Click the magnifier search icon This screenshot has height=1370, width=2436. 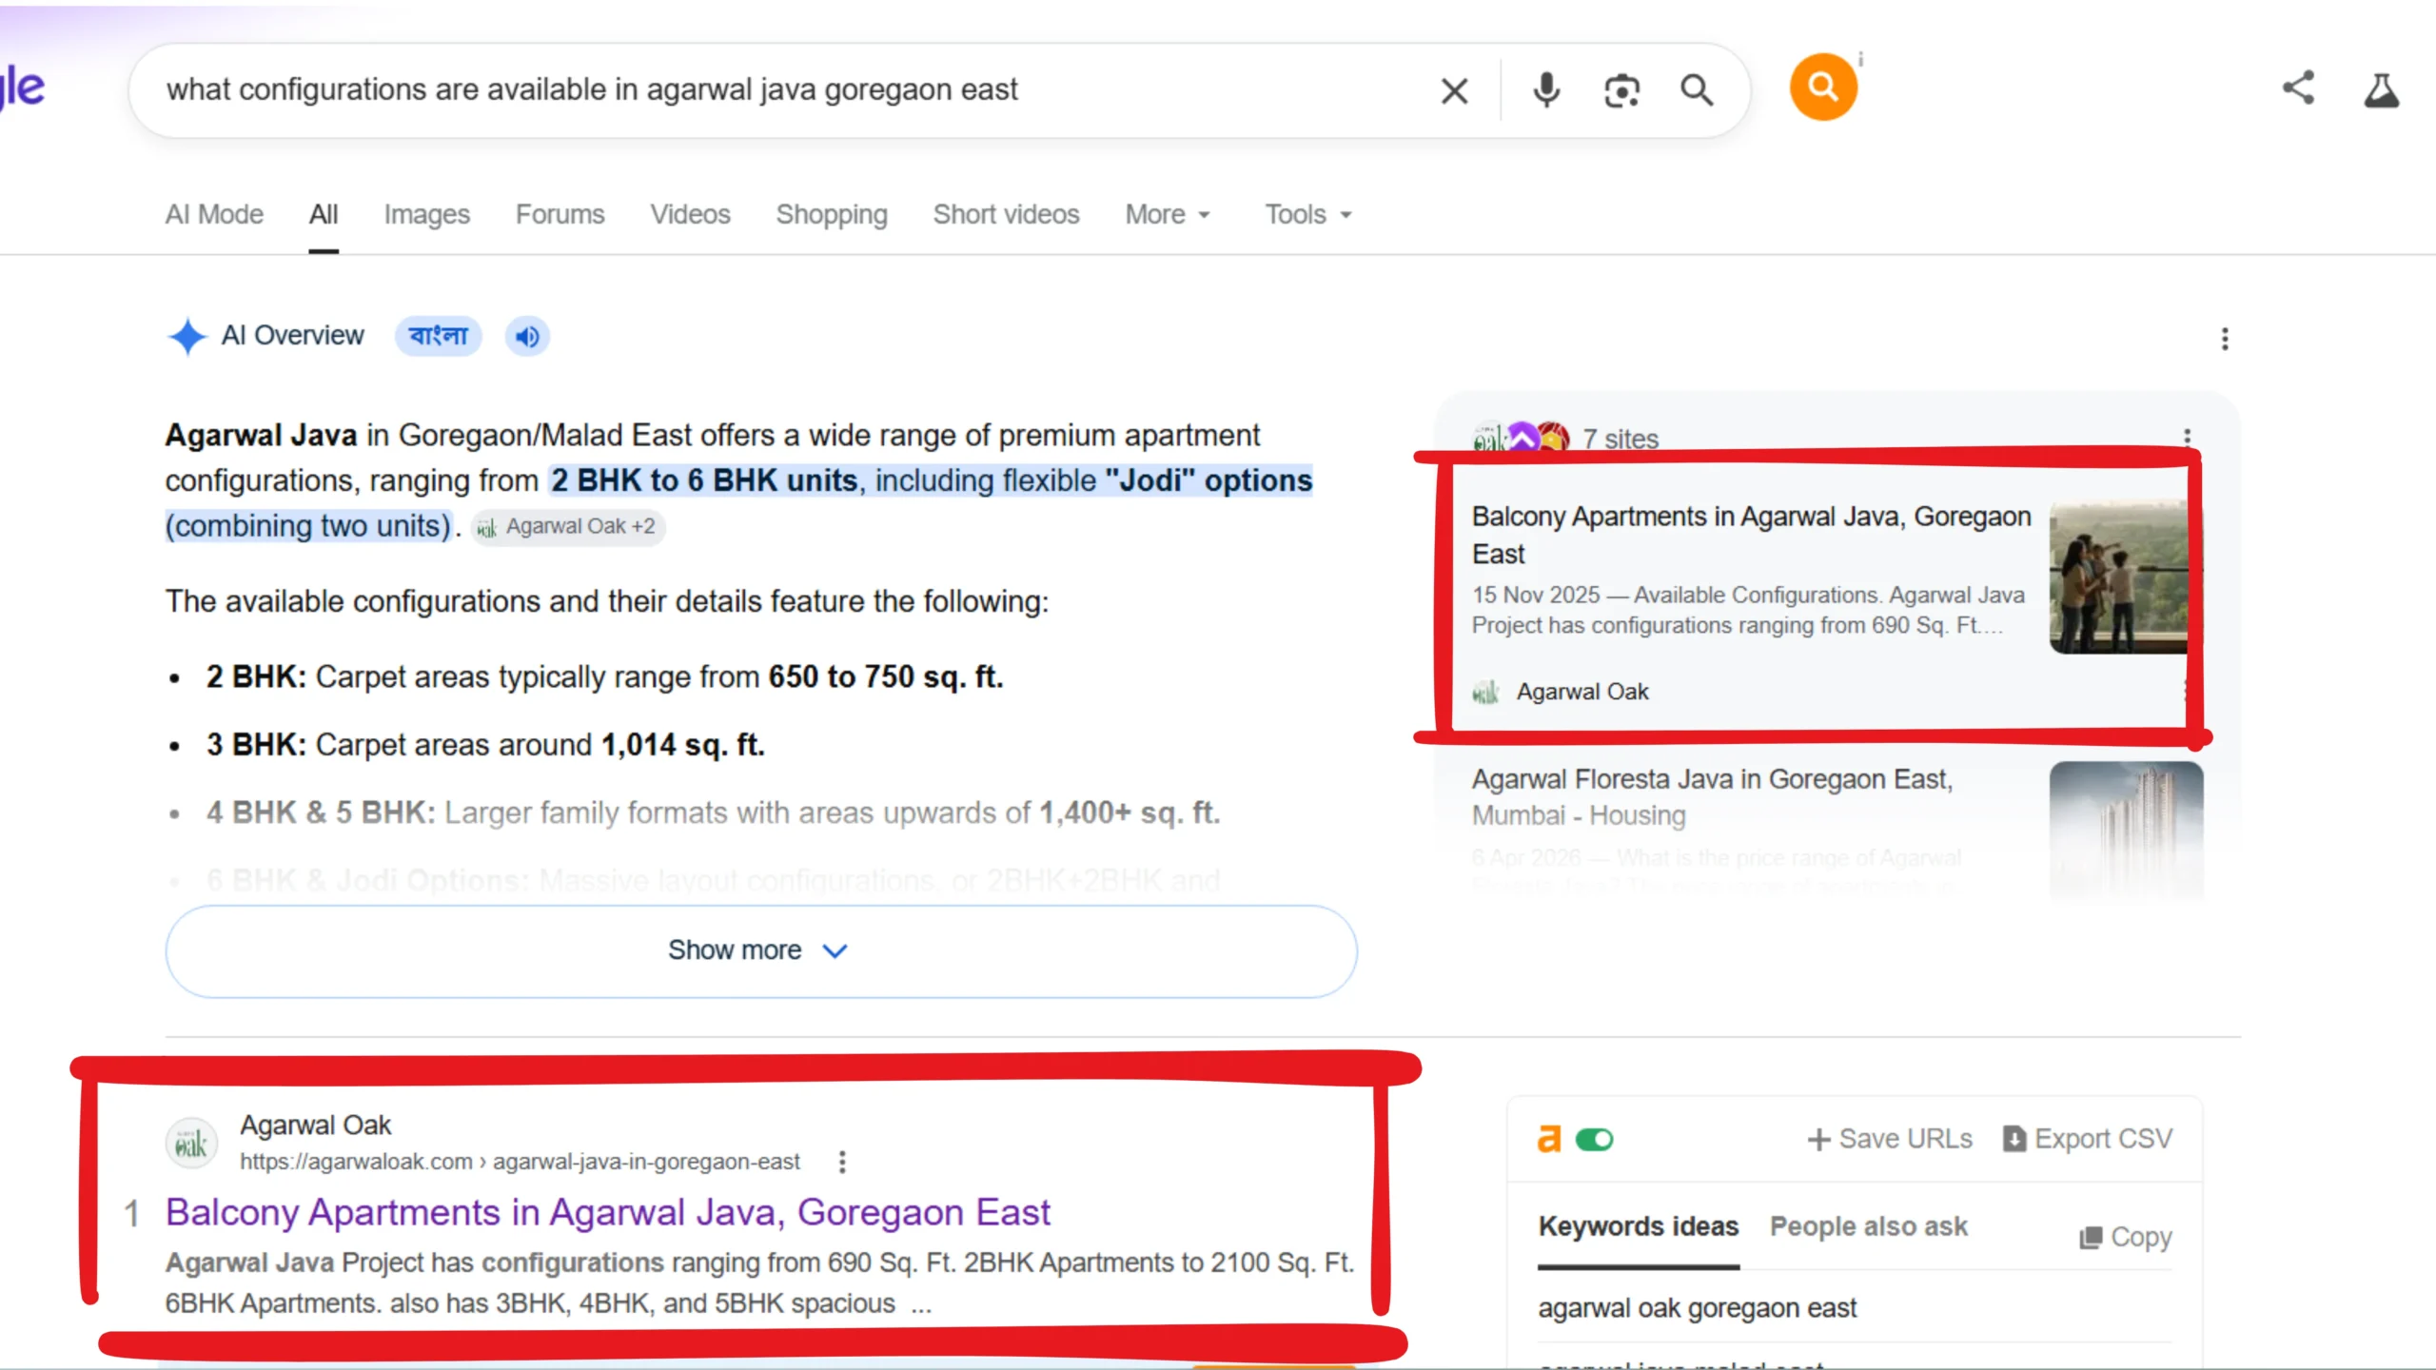1697,90
